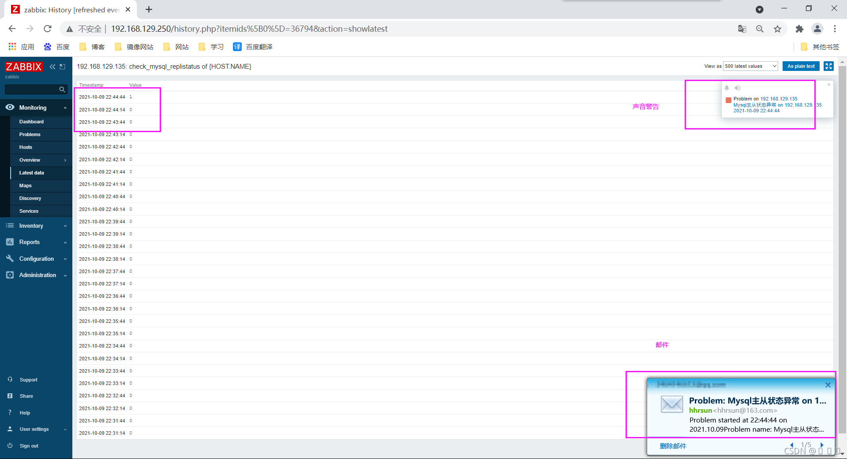Click the Inventory list icon
This screenshot has width=847, height=459.
[x=10, y=226]
